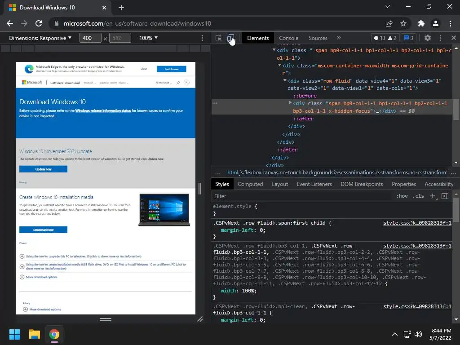Open Windows release information status link
460x345 pixels.
(x=103, y=111)
